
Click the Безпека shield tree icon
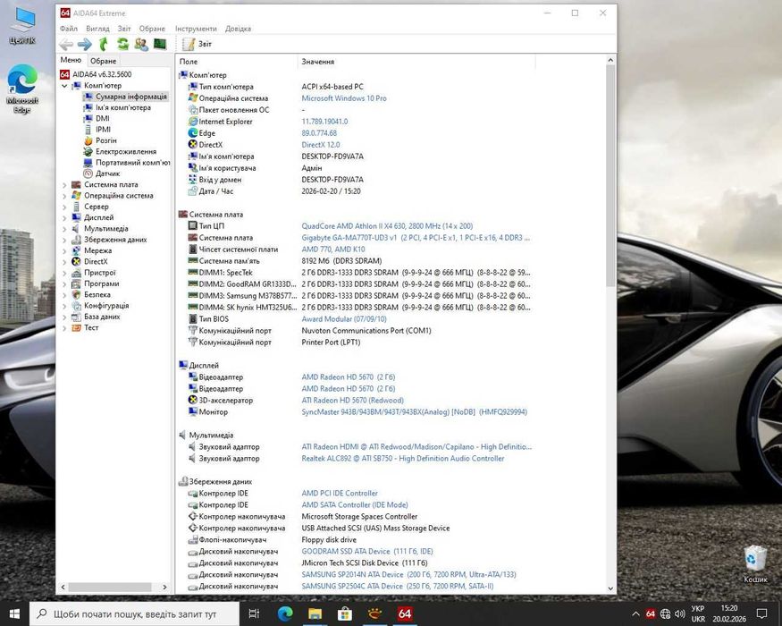(x=76, y=294)
